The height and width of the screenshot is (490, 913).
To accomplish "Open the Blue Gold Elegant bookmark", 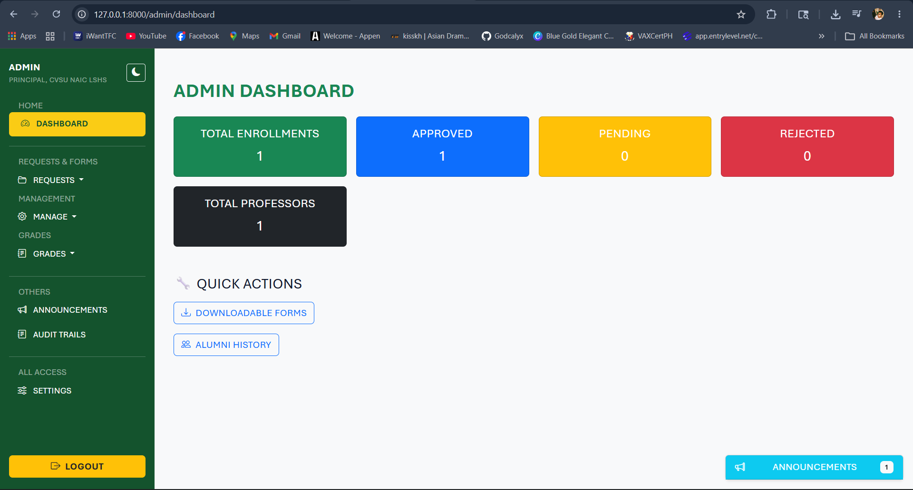I will 573,36.
